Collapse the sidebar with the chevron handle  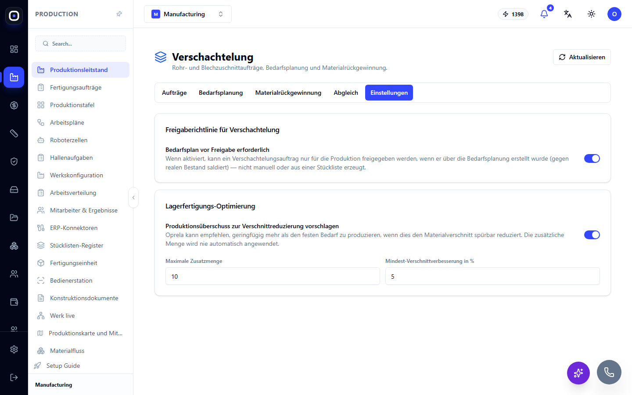click(133, 197)
